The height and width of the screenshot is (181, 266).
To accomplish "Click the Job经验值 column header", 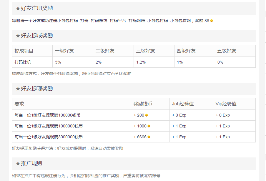I will pyautogui.click(x=191, y=104).
